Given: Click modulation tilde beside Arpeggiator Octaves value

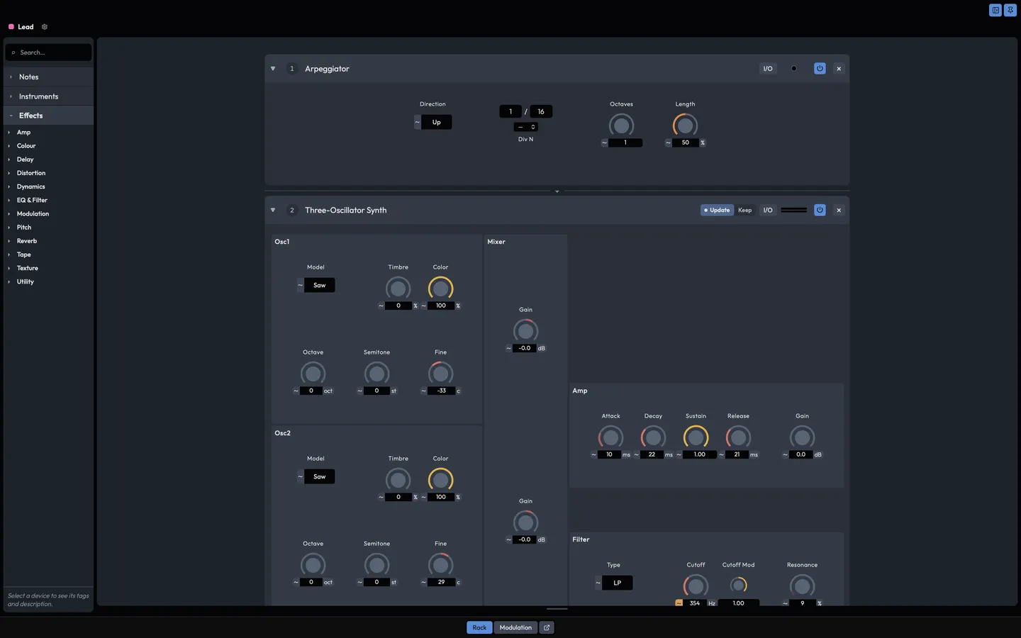Looking at the screenshot, I should [604, 142].
